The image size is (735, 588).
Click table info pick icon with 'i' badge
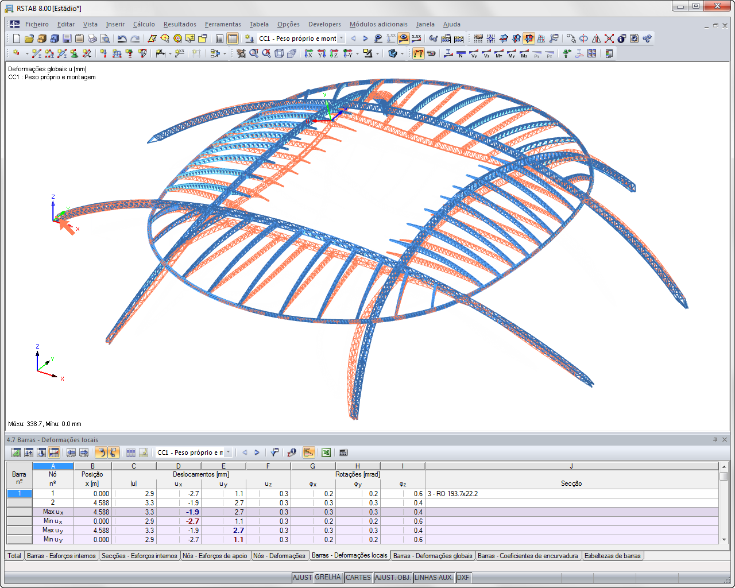point(292,452)
